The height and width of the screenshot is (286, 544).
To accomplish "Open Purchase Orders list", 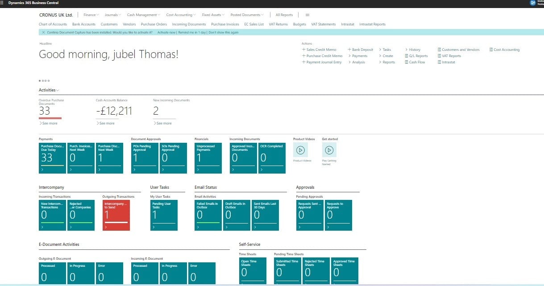I will [154, 24].
